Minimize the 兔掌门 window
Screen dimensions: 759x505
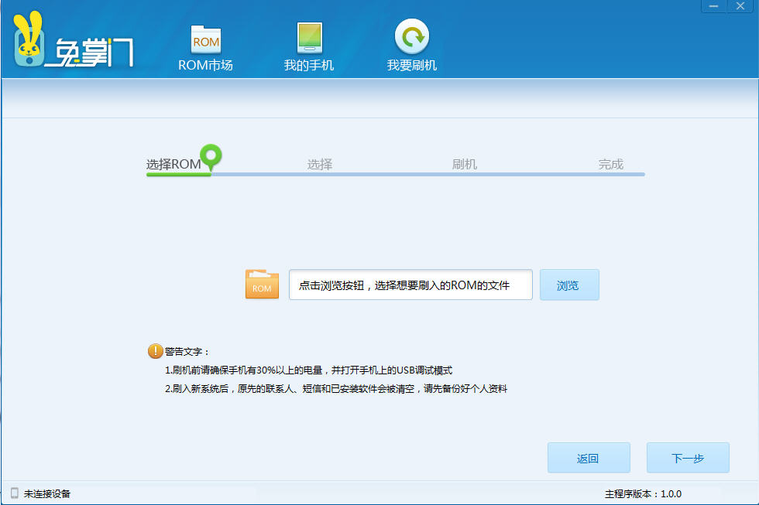pos(713,6)
